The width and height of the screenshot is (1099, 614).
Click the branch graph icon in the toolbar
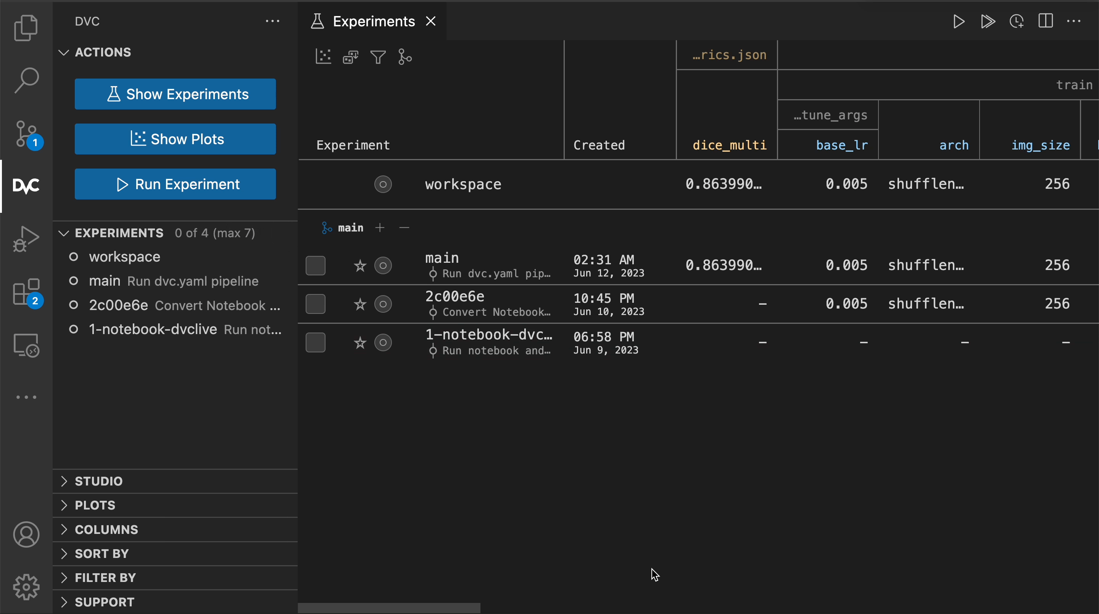[404, 57]
